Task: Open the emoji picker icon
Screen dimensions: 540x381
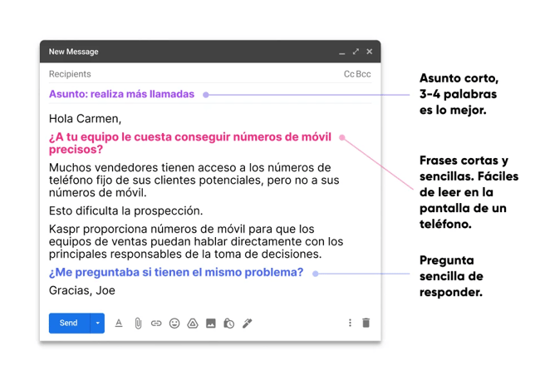Action: (174, 323)
